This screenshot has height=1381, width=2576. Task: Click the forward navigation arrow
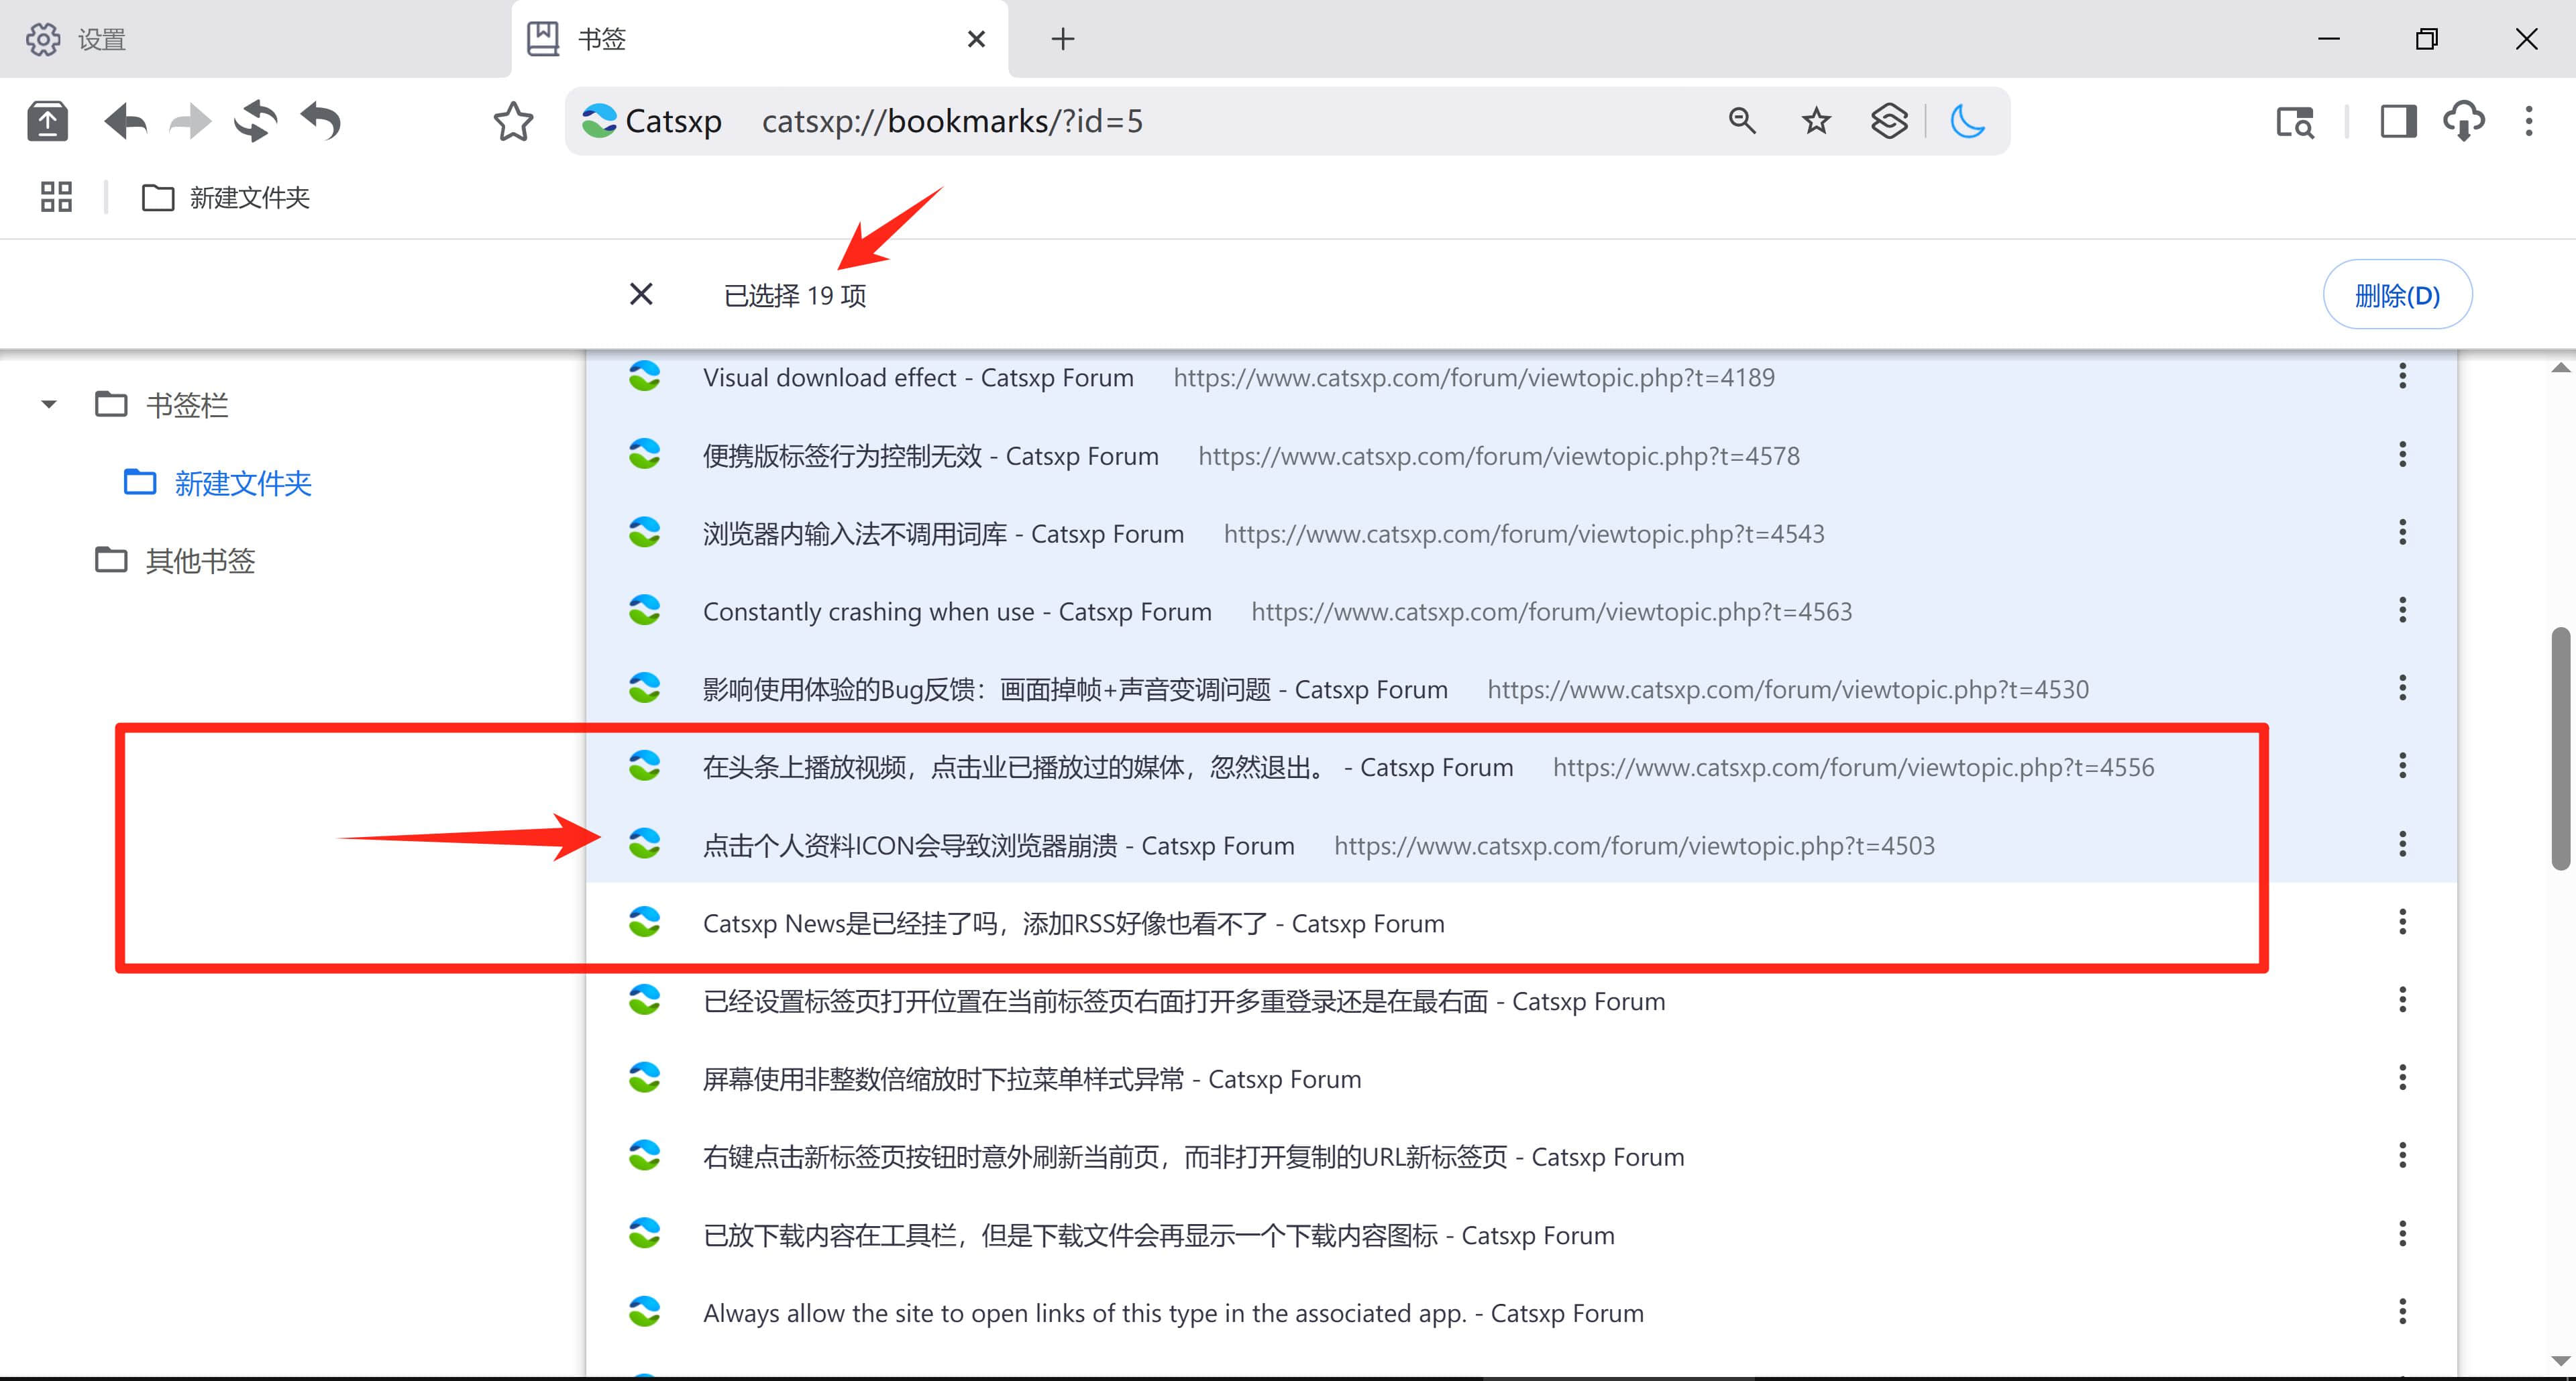(x=190, y=122)
